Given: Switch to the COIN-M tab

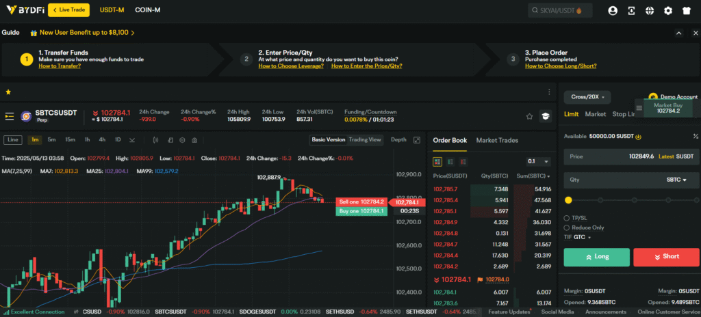Looking at the screenshot, I should tap(148, 10).
